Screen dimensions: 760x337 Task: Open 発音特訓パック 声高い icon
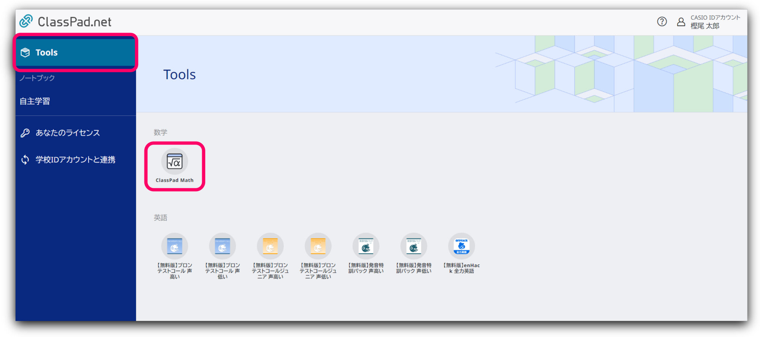pos(366,246)
